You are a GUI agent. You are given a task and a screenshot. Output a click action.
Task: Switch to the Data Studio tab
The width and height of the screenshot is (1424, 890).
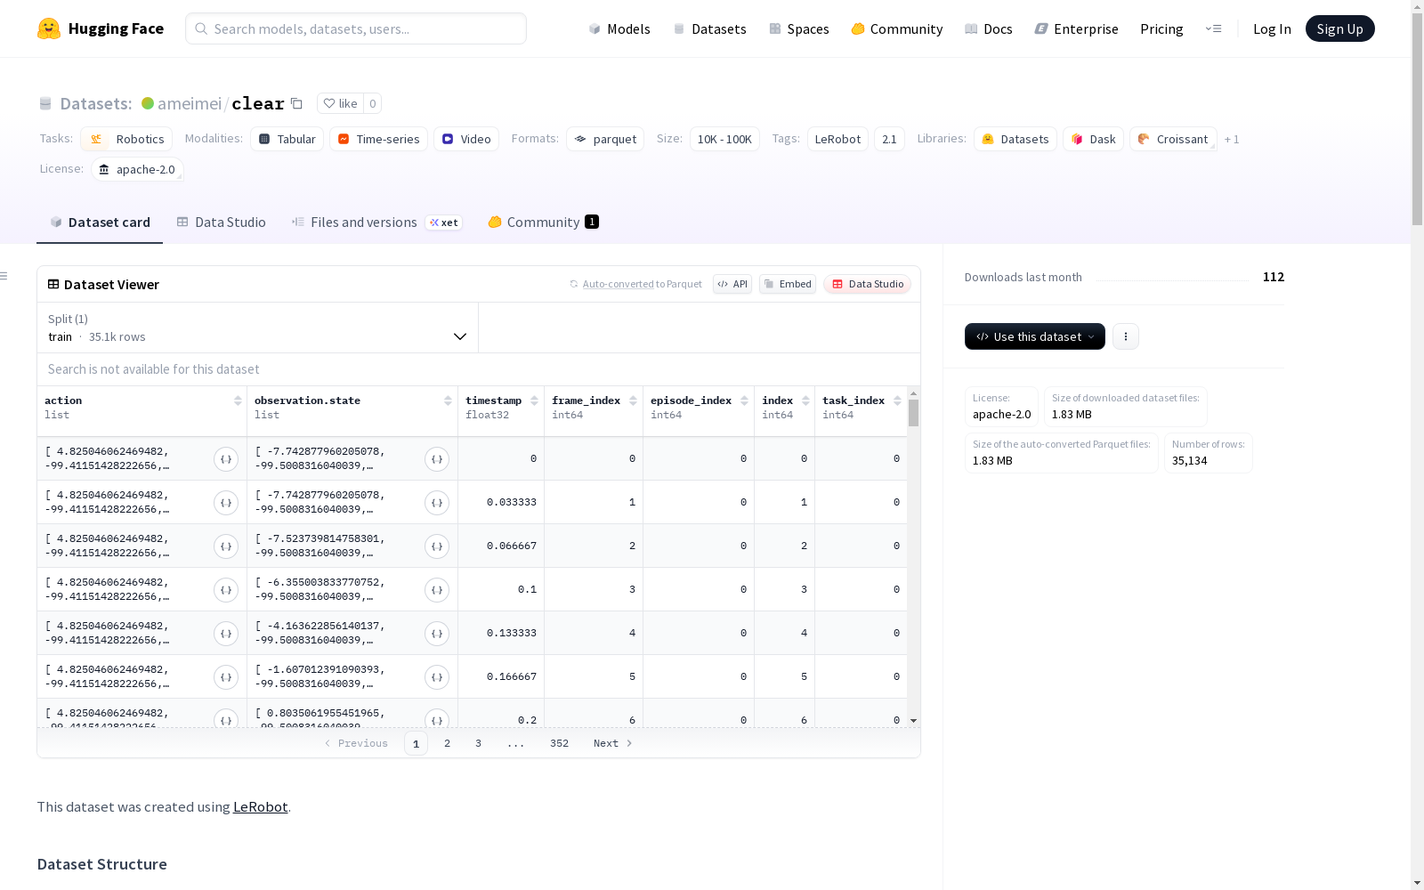coord(221,222)
